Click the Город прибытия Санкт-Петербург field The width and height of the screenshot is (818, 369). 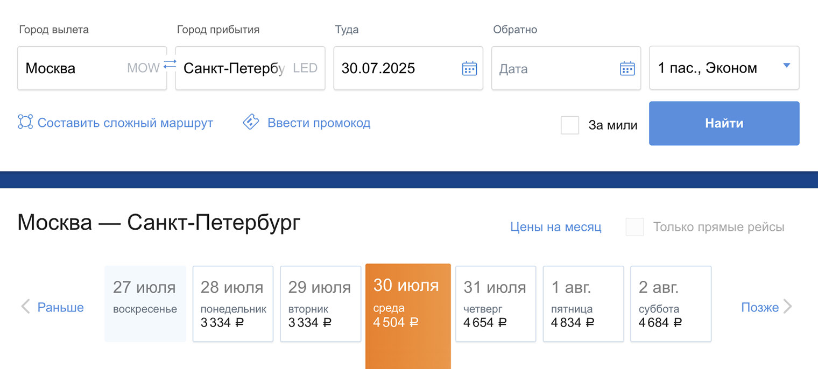point(250,68)
